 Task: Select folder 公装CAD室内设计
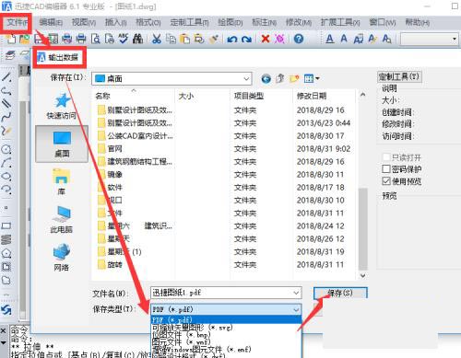point(135,135)
